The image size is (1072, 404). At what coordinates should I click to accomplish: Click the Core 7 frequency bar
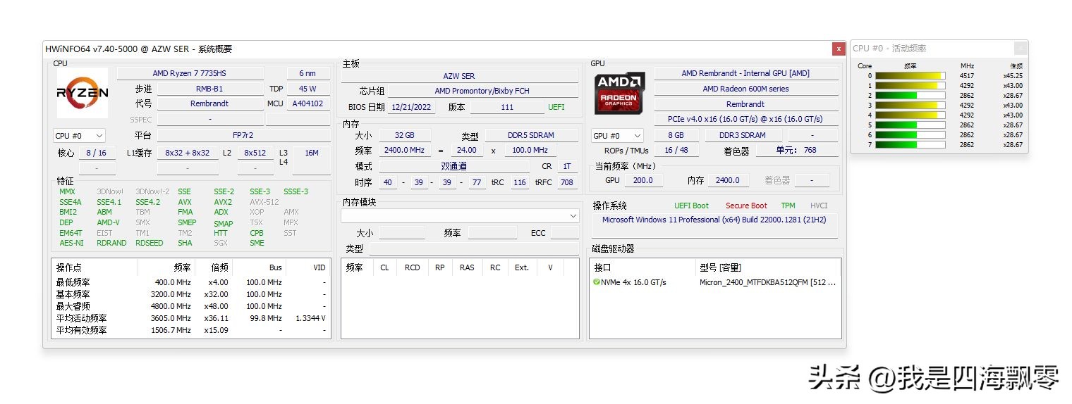910,145
